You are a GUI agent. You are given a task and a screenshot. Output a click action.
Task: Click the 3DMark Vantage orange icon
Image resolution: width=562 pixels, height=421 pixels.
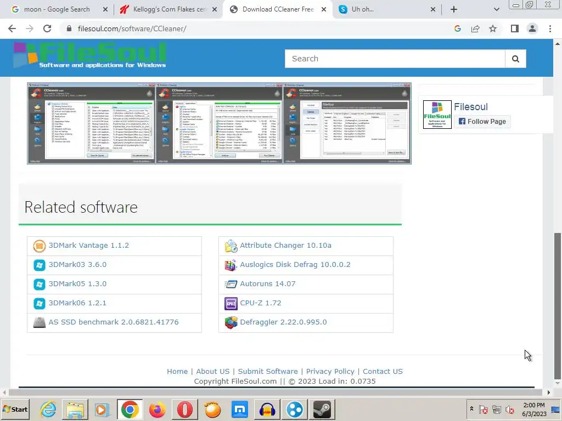(x=40, y=246)
